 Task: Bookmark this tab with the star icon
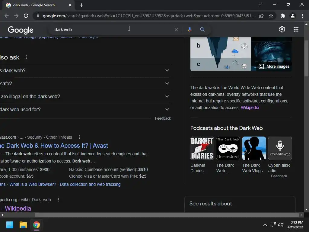tap(271, 16)
